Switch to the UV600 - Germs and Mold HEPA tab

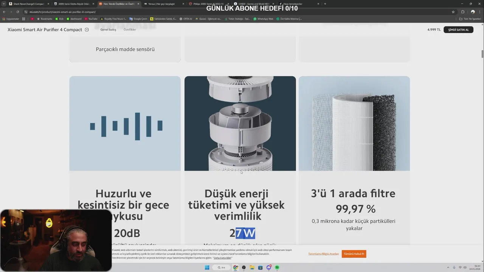click(253, 4)
